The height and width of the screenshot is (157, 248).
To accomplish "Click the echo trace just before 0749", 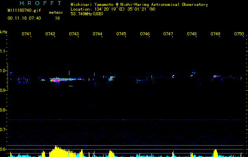I will point(216,77).
